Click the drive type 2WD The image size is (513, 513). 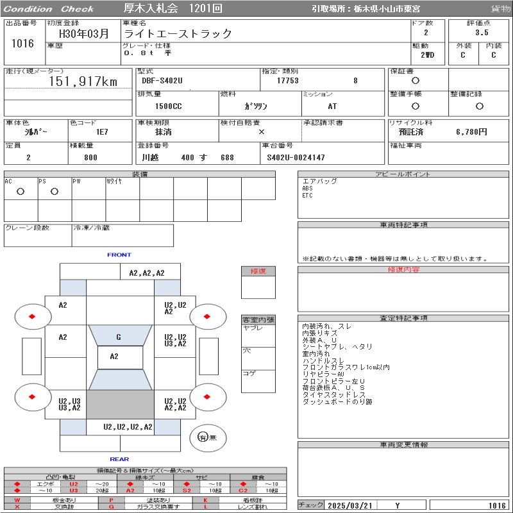point(427,55)
